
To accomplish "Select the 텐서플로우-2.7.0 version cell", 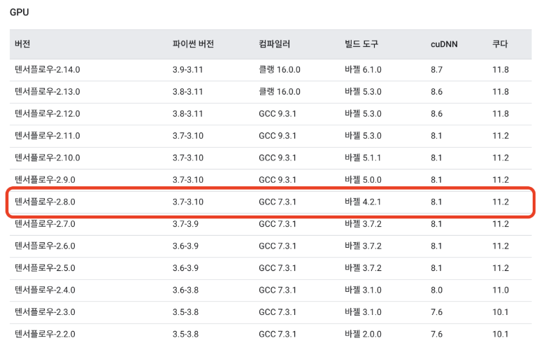I will point(45,223).
